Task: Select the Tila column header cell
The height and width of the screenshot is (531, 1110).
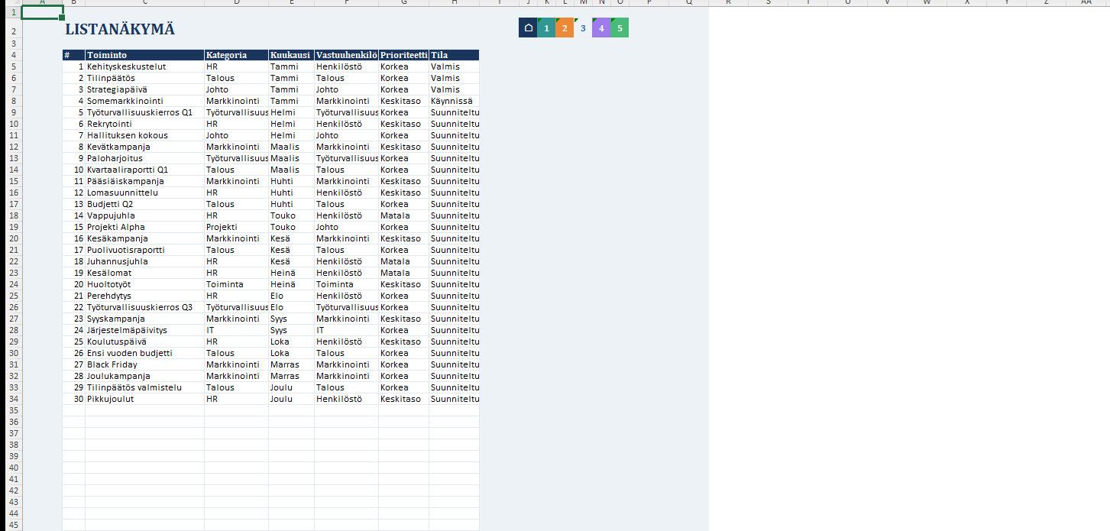Action: point(454,55)
